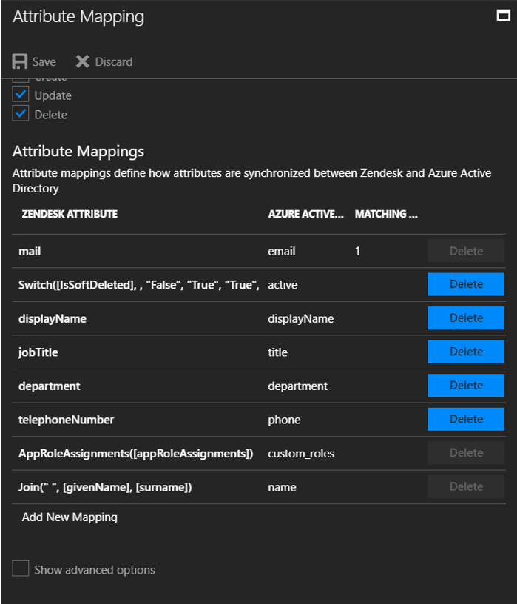Viewport: 517px width, 604px height.
Task: Open the AppRoleAssignments mapping expression
Action: click(136, 454)
